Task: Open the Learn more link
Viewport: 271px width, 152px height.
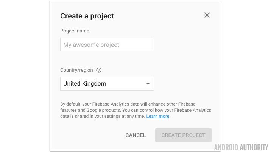Action: coord(157,116)
